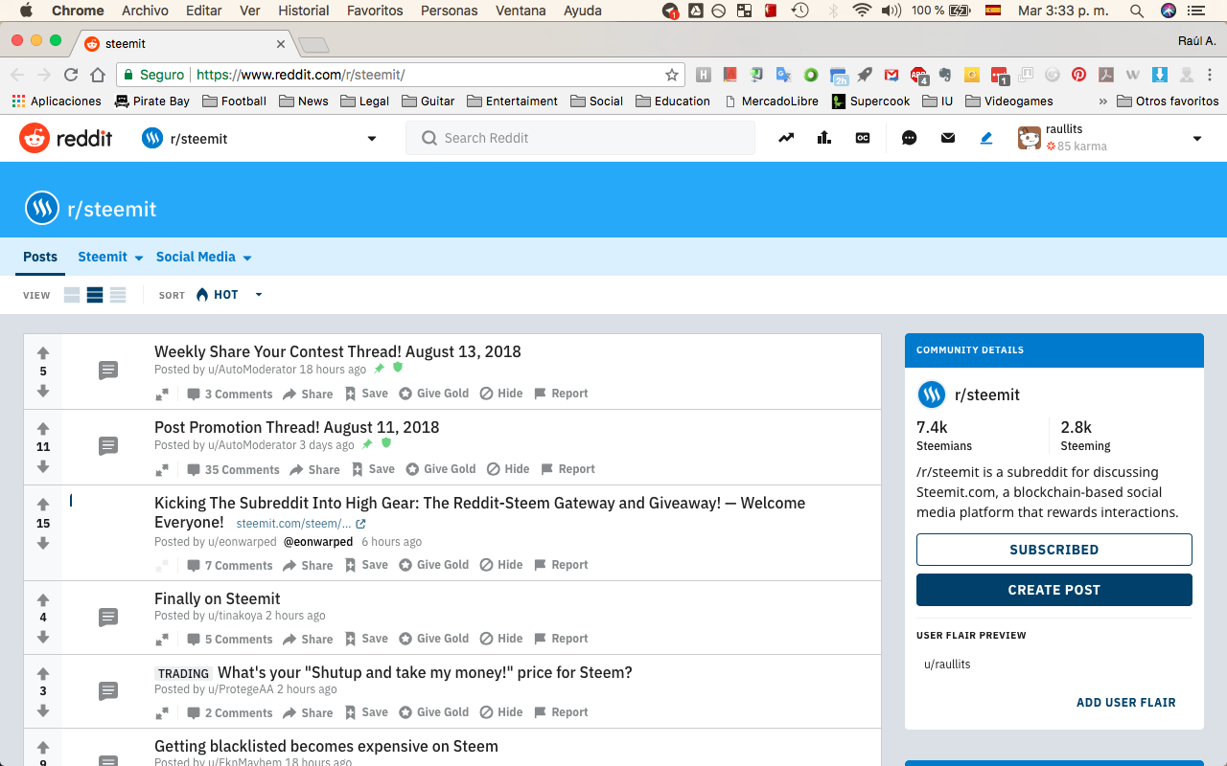The width and height of the screenshot is (1227, 766).
Task: Open the HOT sort dropdown
Action: pos(229,295)
